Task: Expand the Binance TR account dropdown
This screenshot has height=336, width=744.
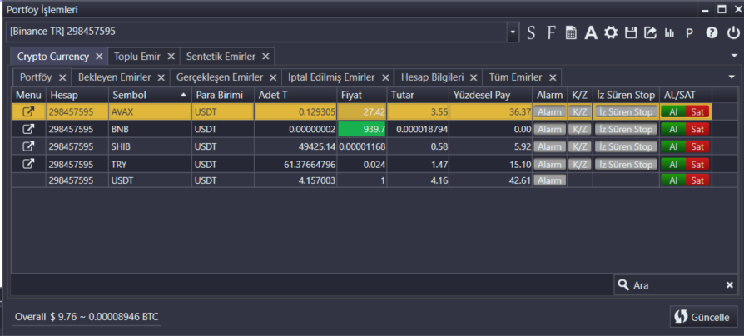Action: tap(512, 32)
